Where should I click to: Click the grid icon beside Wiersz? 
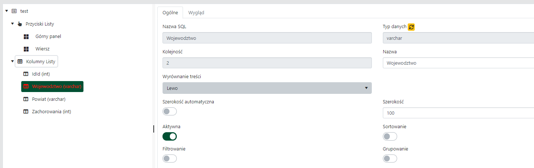26,49
